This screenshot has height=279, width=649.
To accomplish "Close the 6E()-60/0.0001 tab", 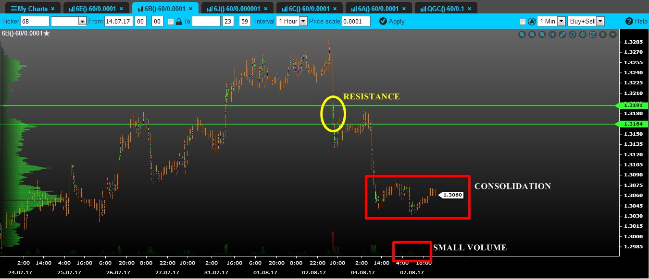I will point(122,9).
